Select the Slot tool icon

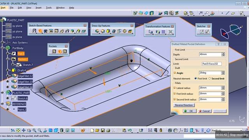67,31
